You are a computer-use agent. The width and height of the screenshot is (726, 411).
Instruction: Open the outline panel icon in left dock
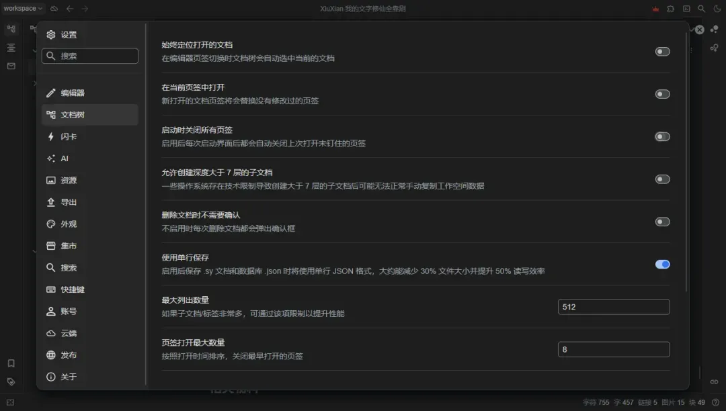point(11,48)
